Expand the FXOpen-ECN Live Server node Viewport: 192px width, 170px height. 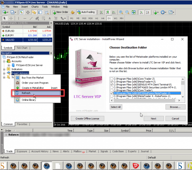click(9, 65)
